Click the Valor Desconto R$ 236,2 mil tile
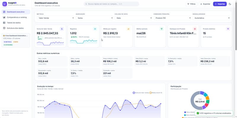 (214, 62)
